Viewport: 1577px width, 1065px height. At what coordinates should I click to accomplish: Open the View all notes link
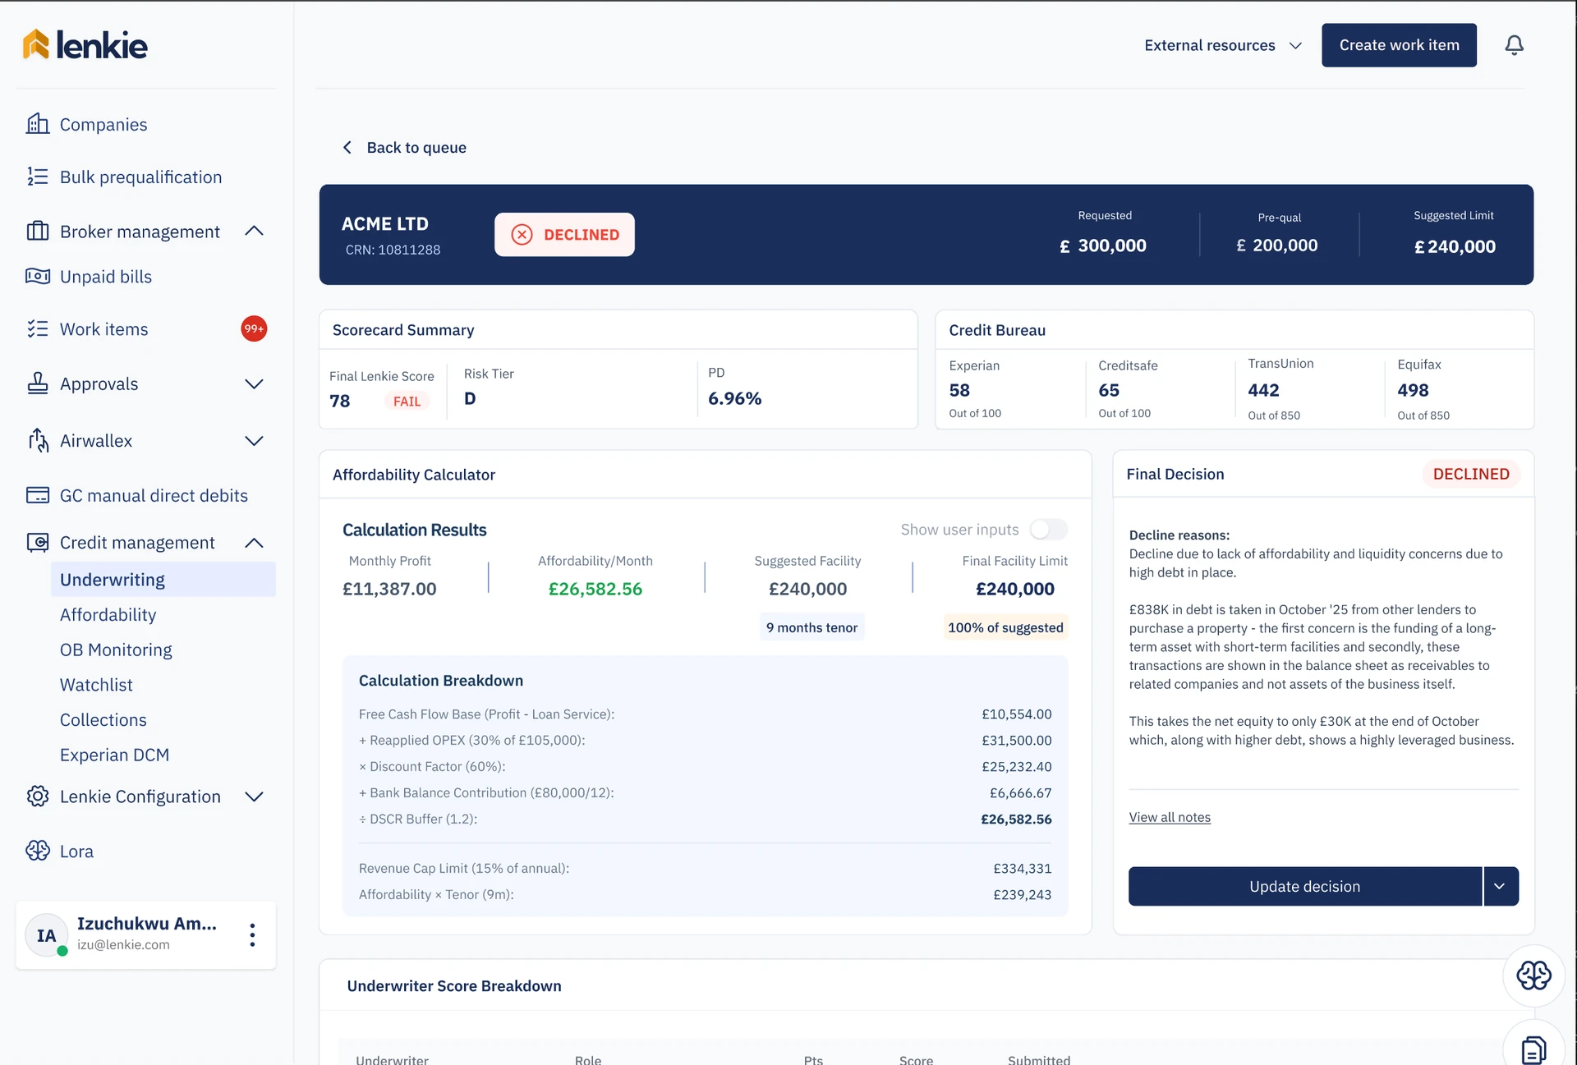click(x=1170, y=817)
